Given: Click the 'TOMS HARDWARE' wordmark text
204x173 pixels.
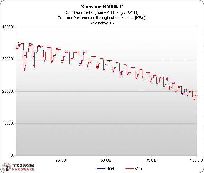Looking at the screenshot, I should coord(23,167).
